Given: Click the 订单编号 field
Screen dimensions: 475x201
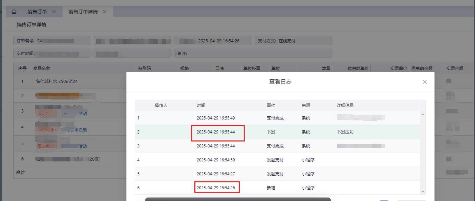Looking at the screenshot, I should click(52, 41).
